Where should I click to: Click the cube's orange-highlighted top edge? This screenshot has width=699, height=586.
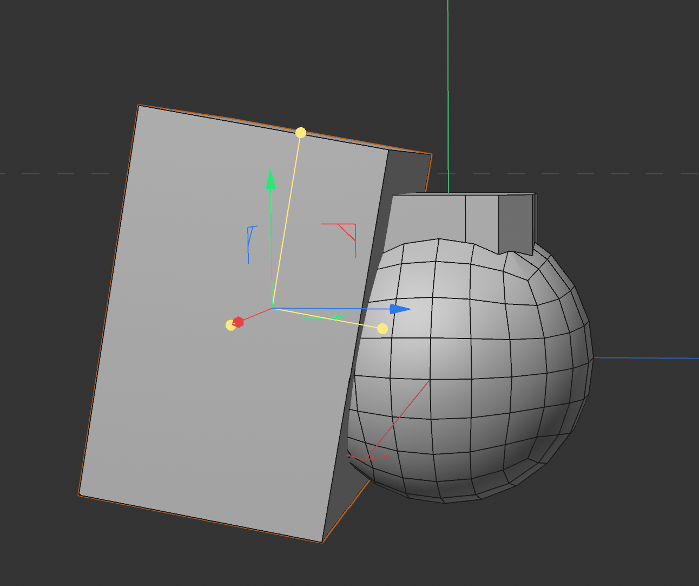point(285,129)
